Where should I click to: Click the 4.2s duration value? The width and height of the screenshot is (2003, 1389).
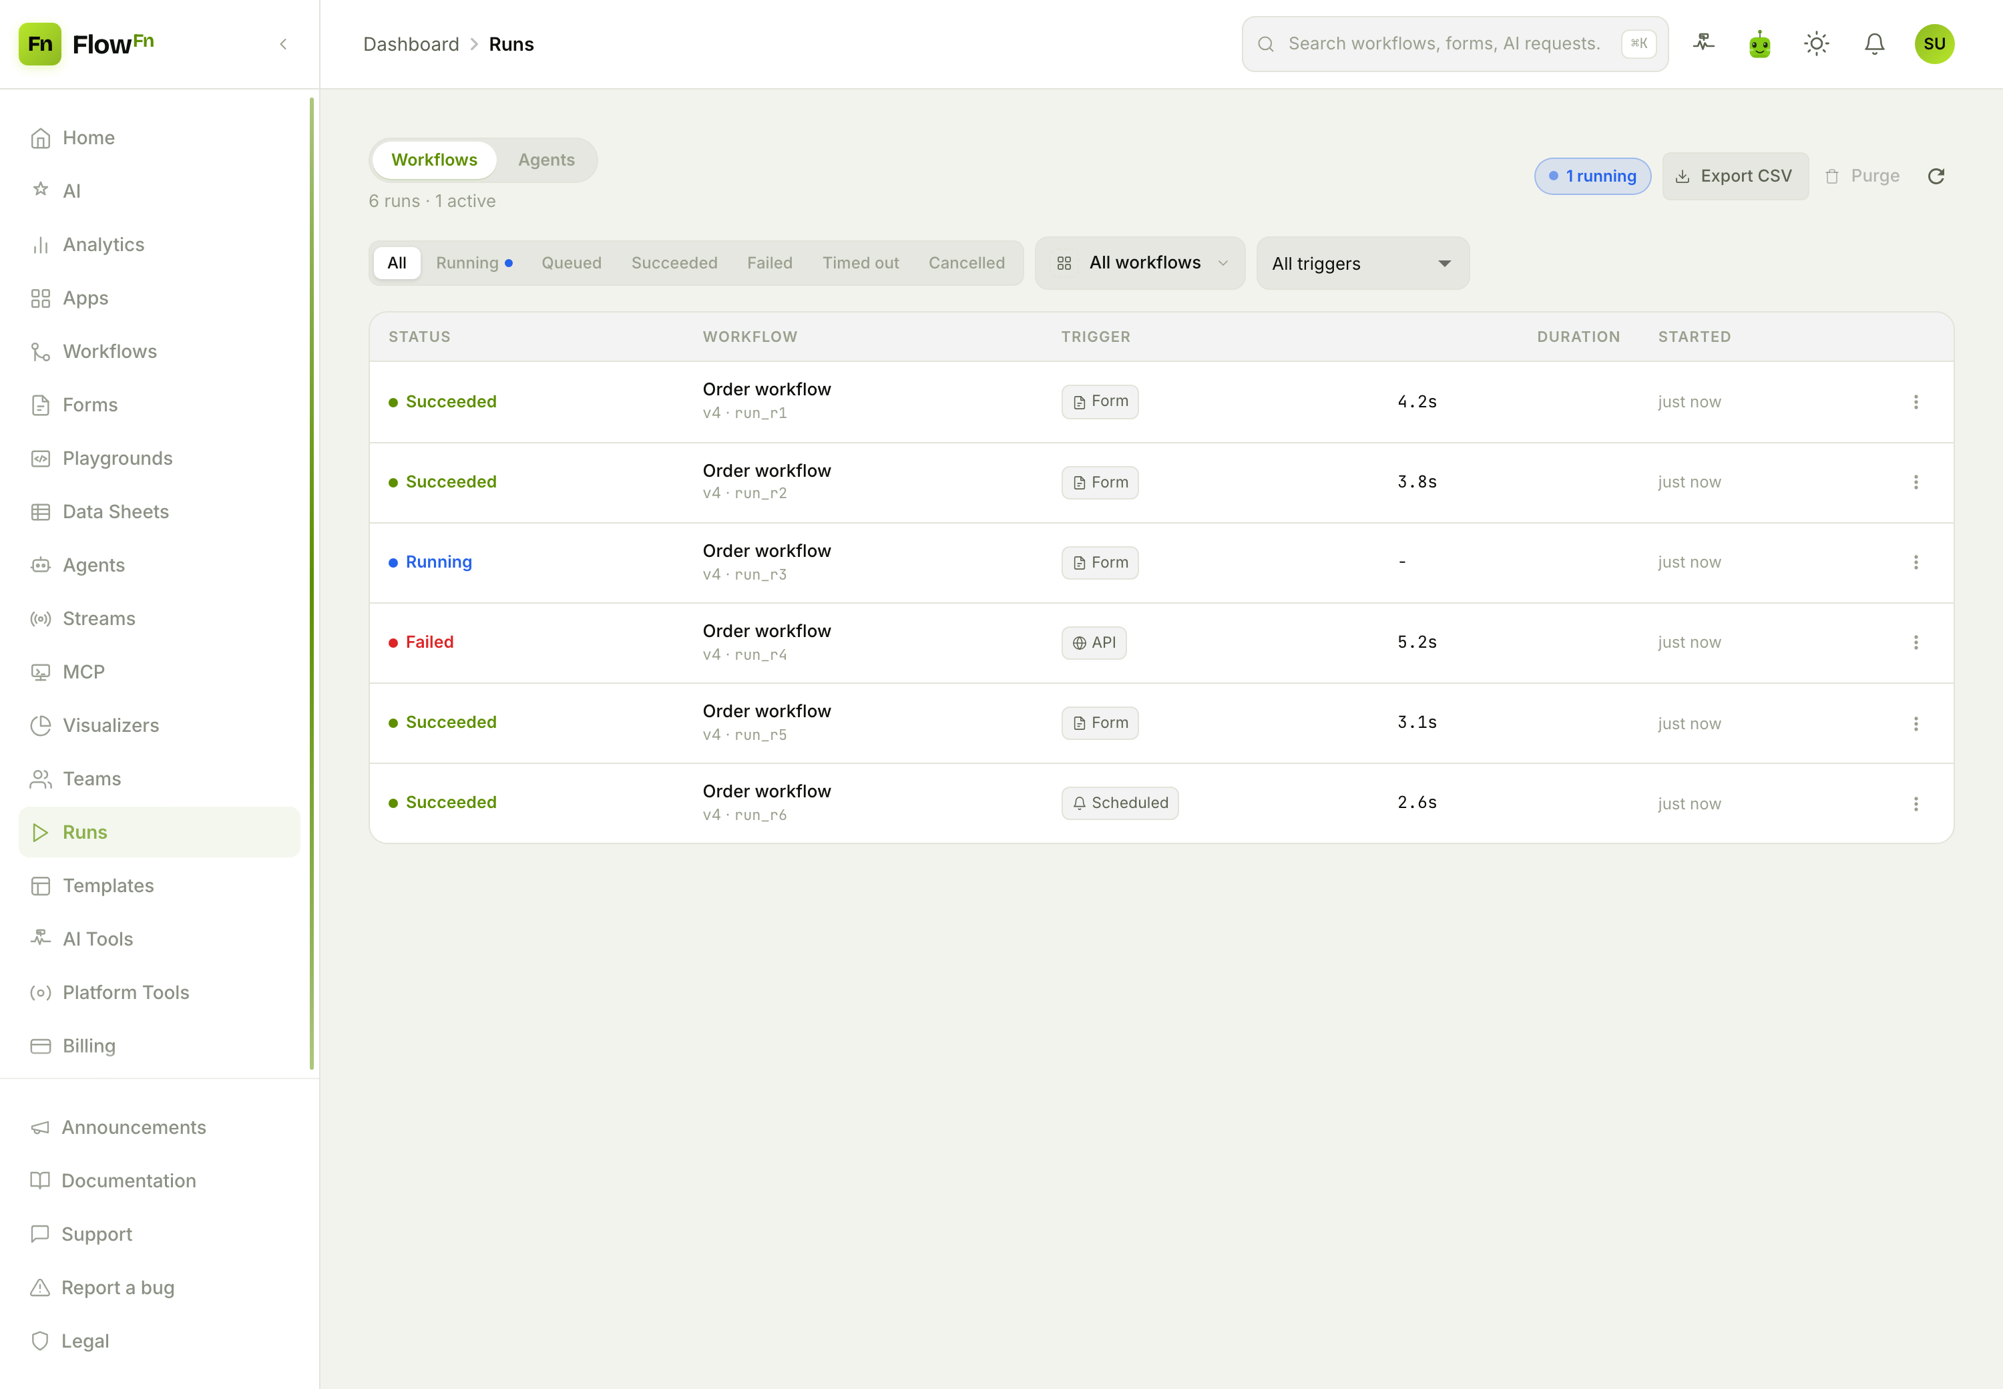click(x=1417, y=401)
